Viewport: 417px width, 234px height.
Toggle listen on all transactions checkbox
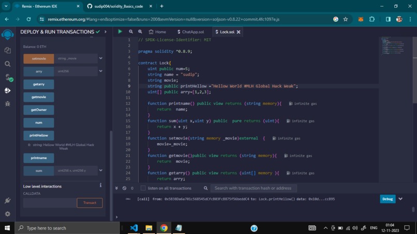(x=143, y=188)
